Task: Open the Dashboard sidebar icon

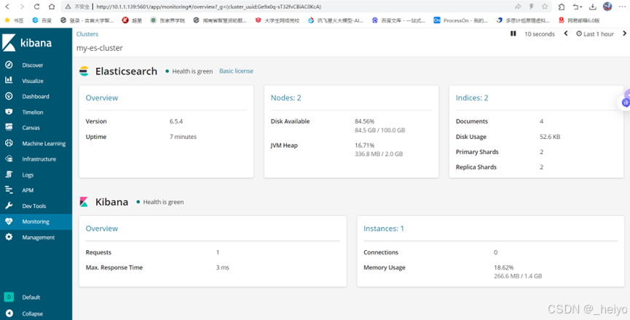Action: tap(9, 96)
